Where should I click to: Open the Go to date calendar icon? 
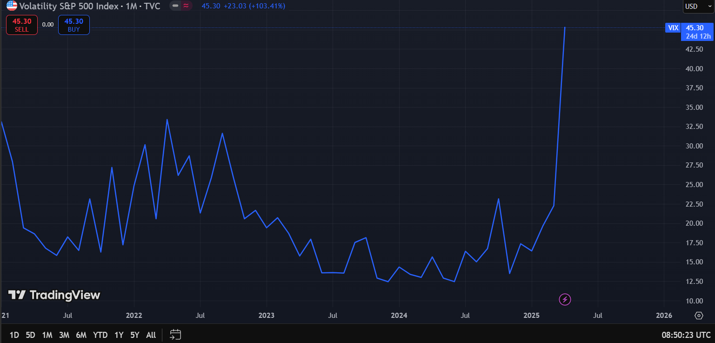tap(175, 334)
